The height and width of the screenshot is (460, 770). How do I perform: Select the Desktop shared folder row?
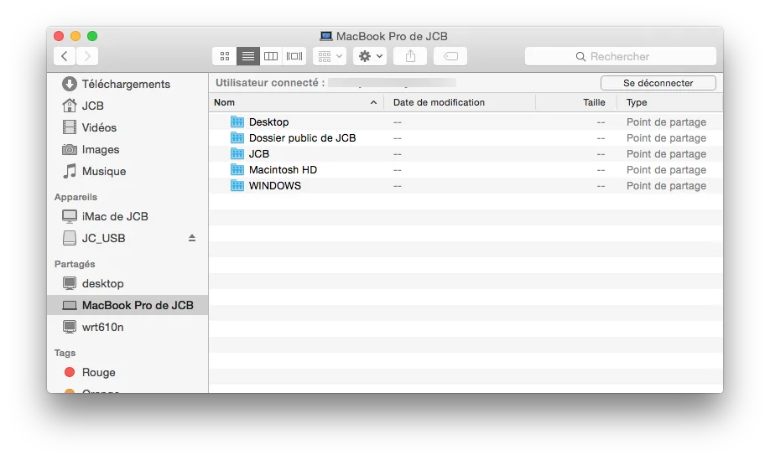pyautogui.click(x=466, y=122)
